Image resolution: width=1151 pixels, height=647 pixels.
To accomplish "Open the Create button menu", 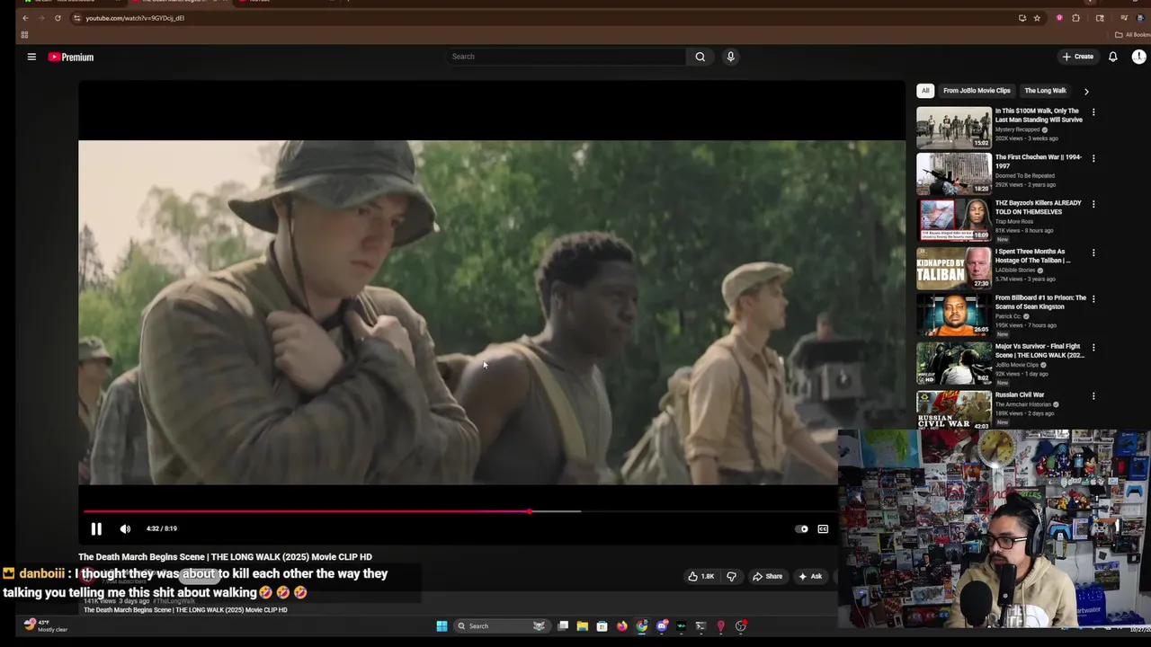I will coord(1077,57).
